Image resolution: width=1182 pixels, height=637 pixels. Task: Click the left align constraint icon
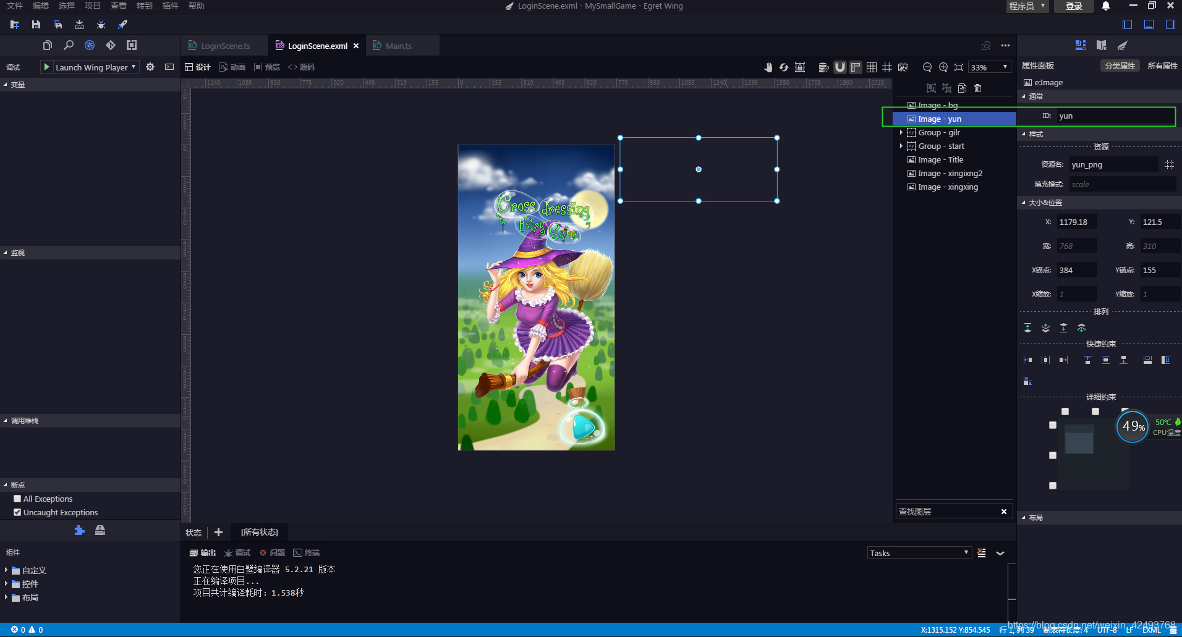click(1027, 360)
